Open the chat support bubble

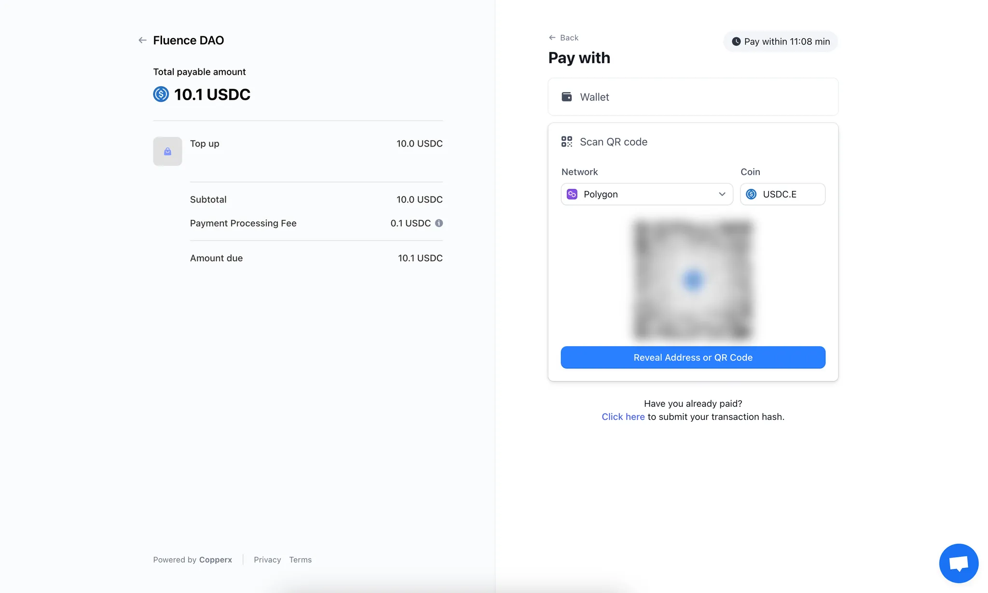pos(959,563)
